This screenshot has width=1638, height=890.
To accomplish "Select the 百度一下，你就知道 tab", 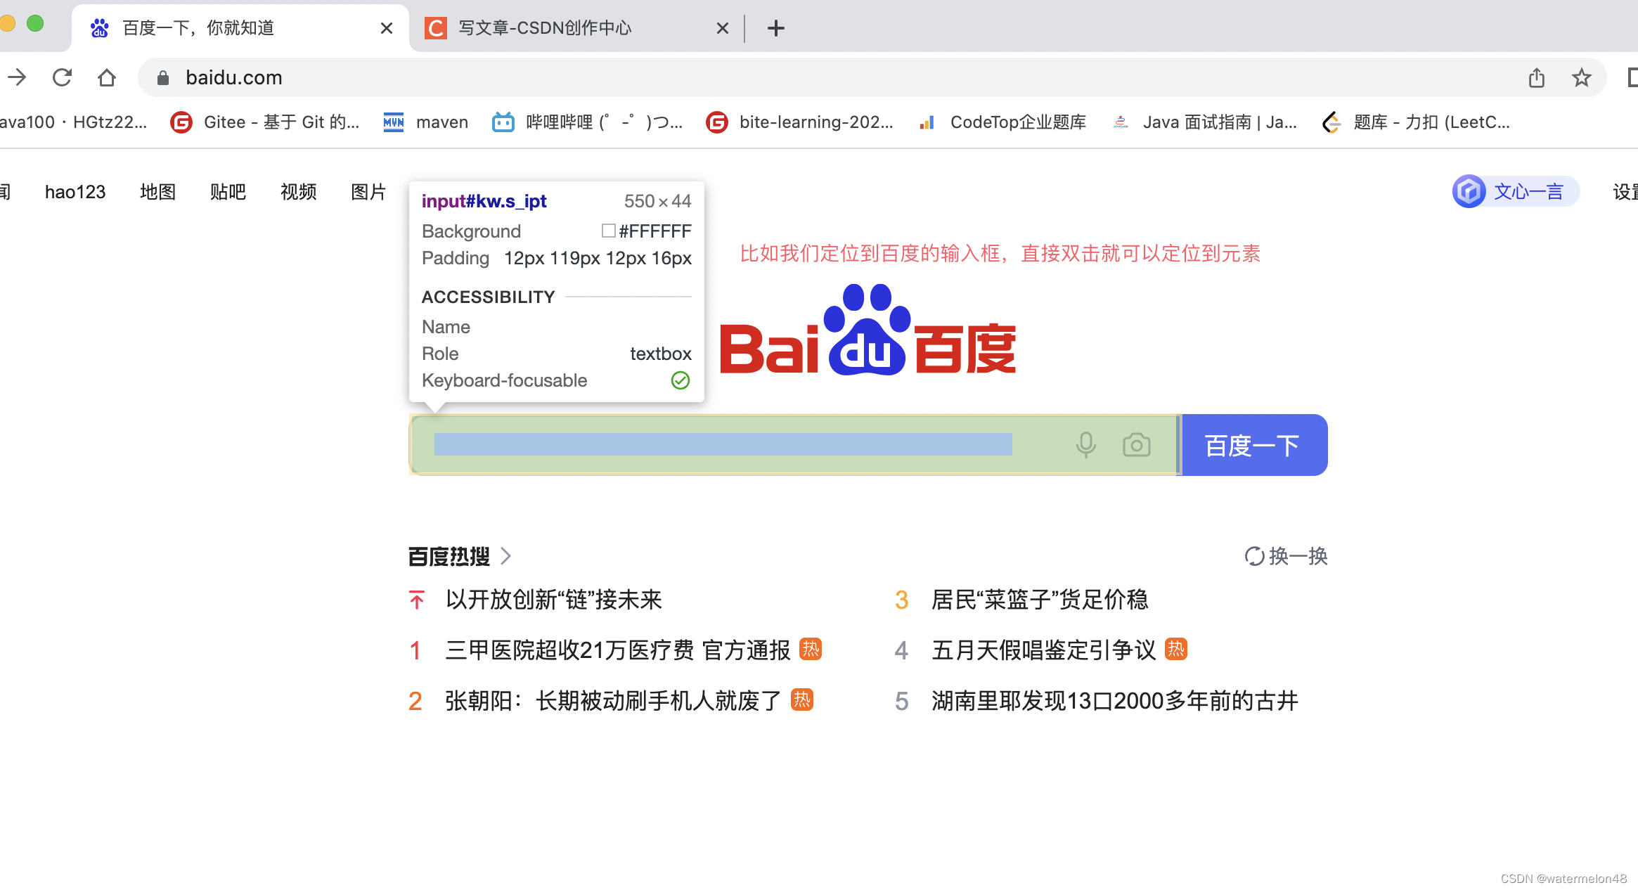I will (198, 28).
